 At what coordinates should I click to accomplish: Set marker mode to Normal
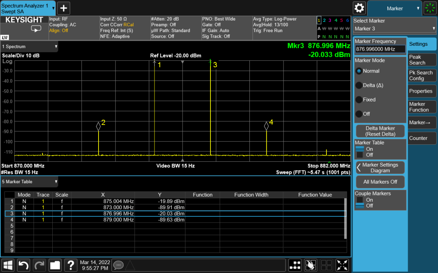coord(359,71)
